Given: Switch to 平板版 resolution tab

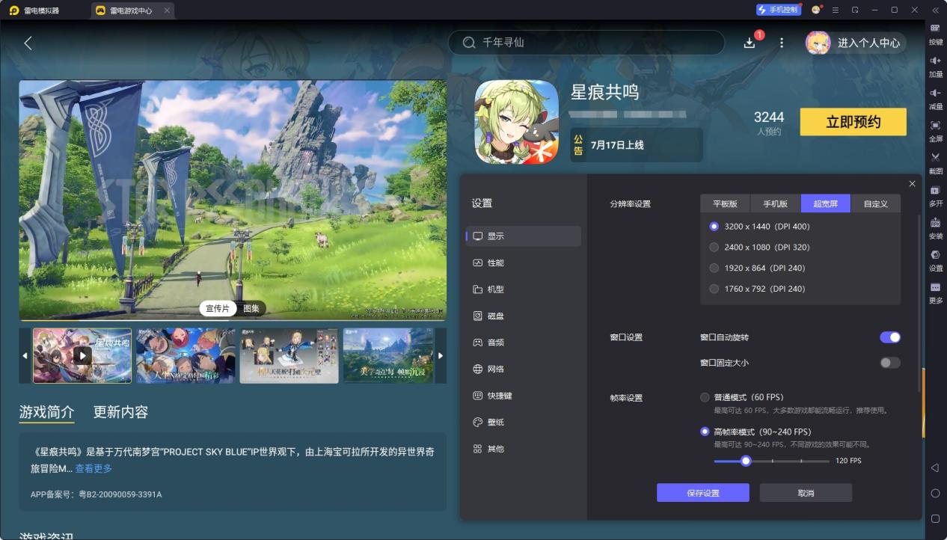Looking at the screenshot, I should (726, 203).
